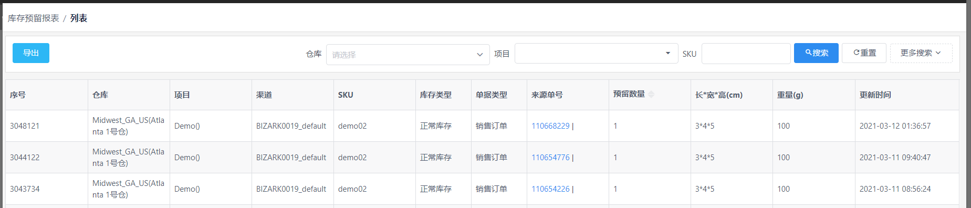Click Demo() project in row 3048121
The height and width of the screenshot is (208, 971).
(187, 126)
